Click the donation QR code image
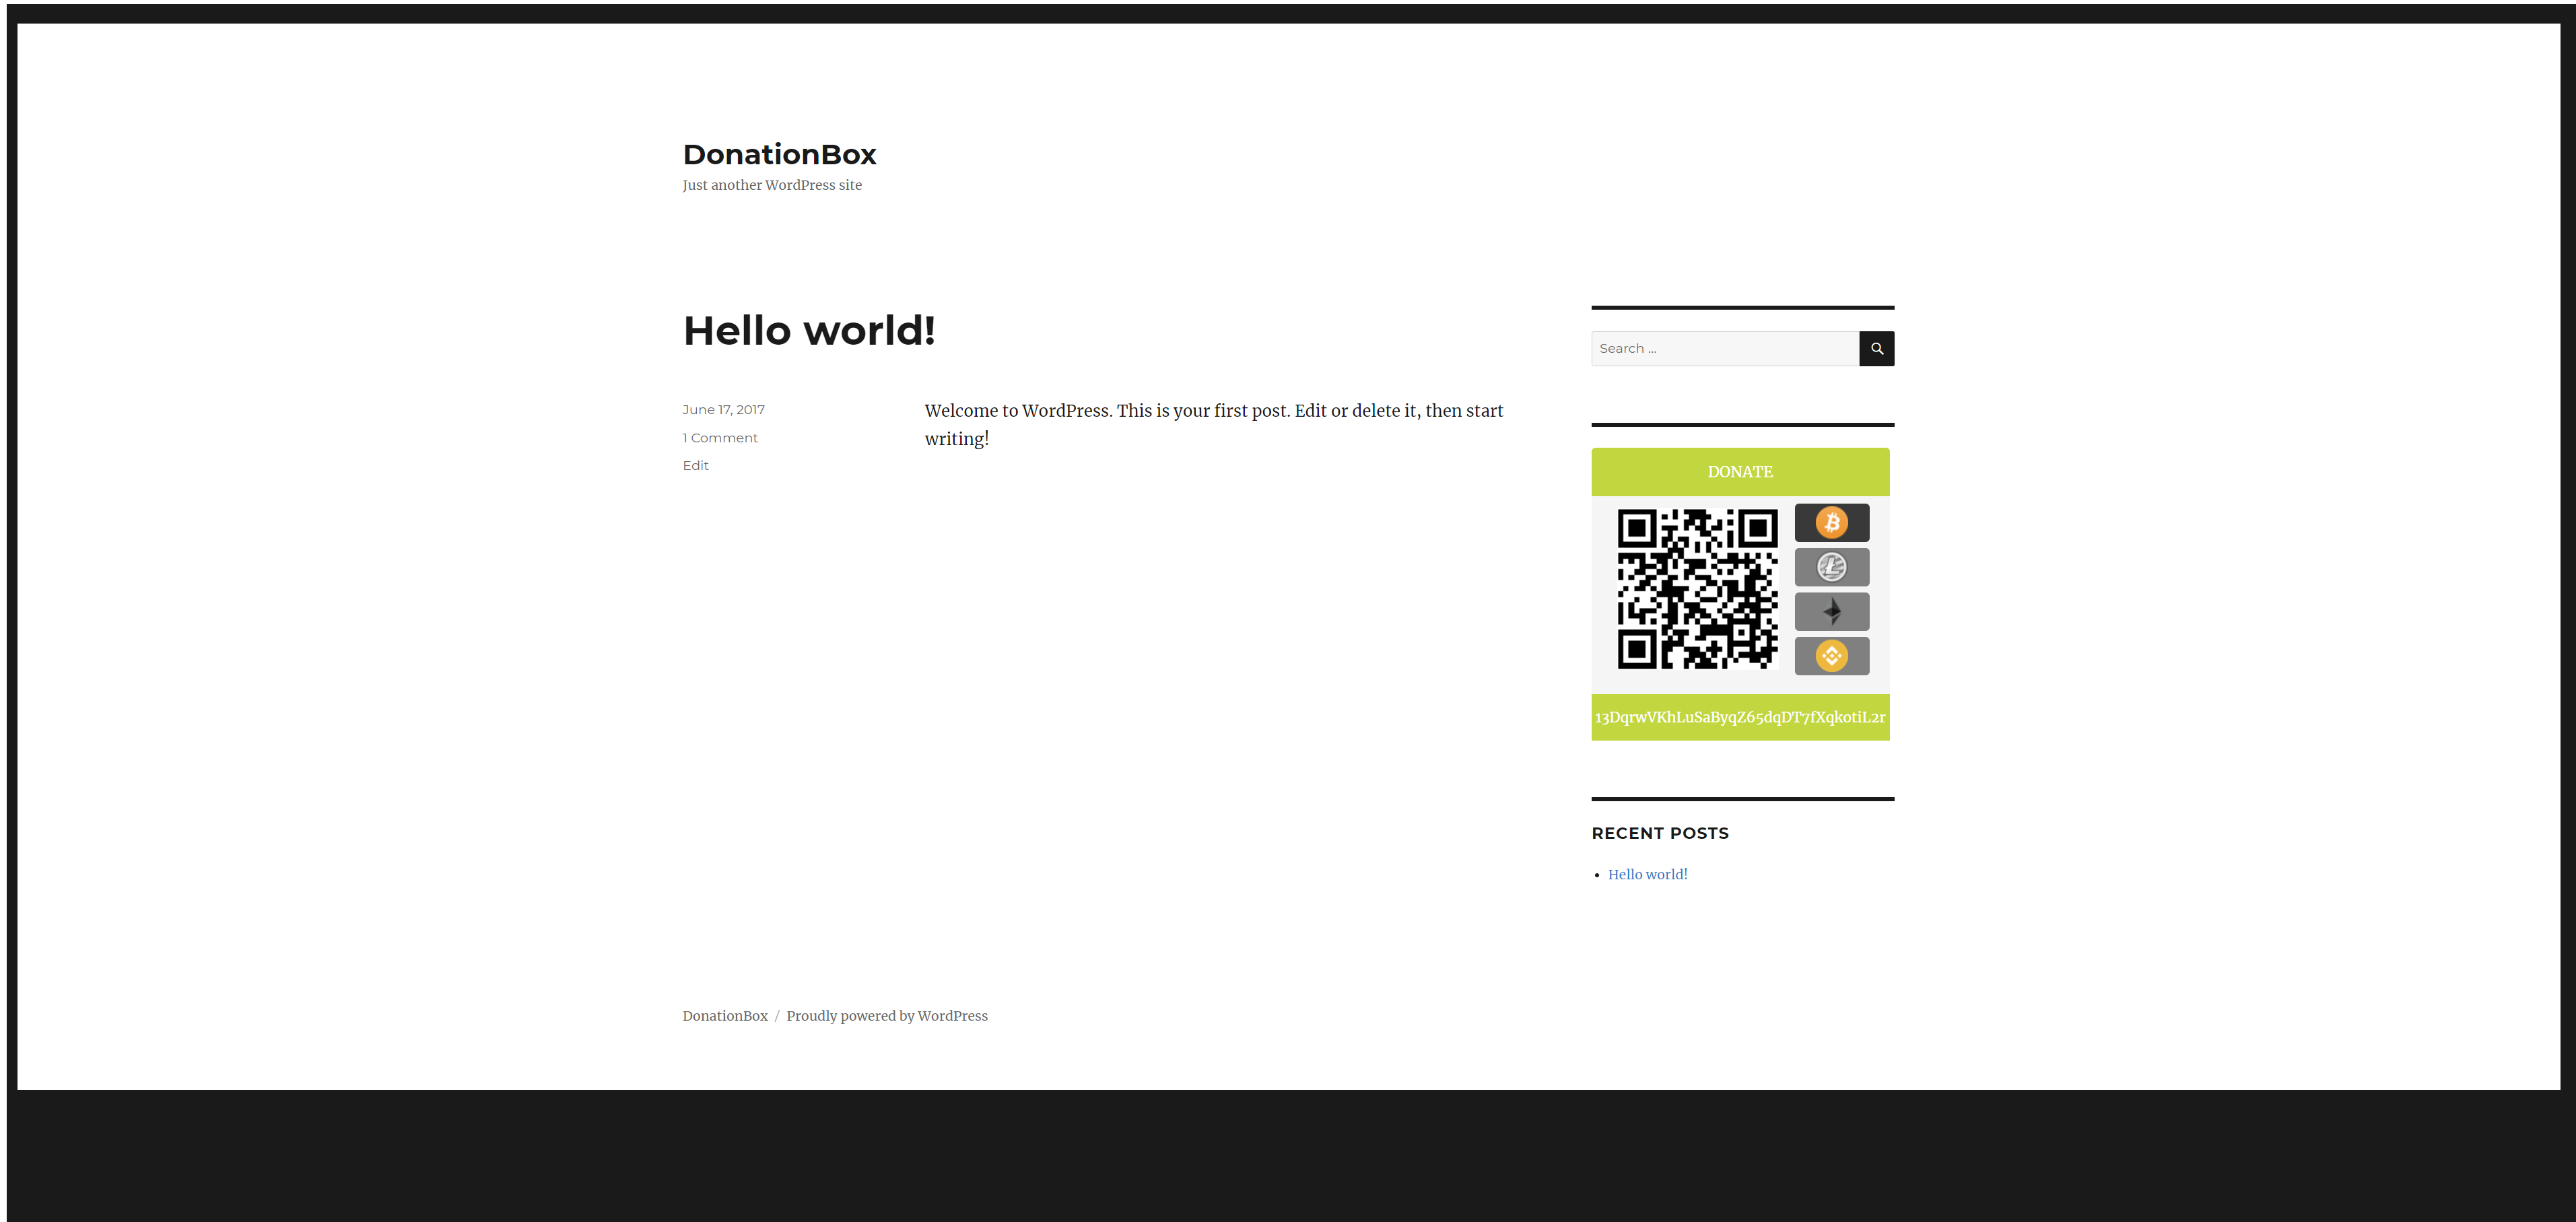 click(1697, 589)
